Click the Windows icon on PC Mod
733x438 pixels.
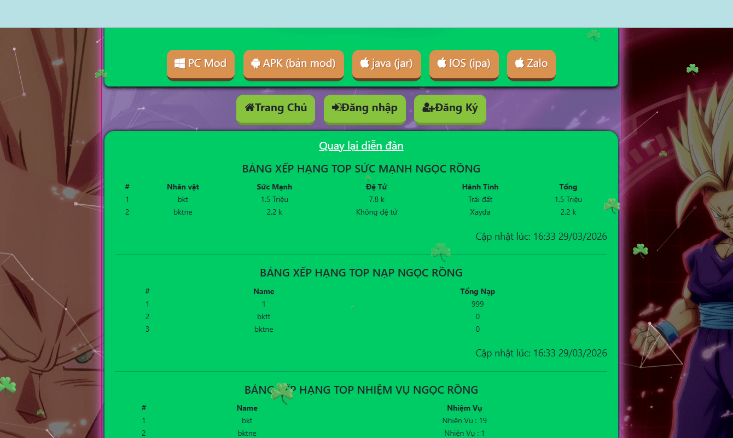coord(180,63)
